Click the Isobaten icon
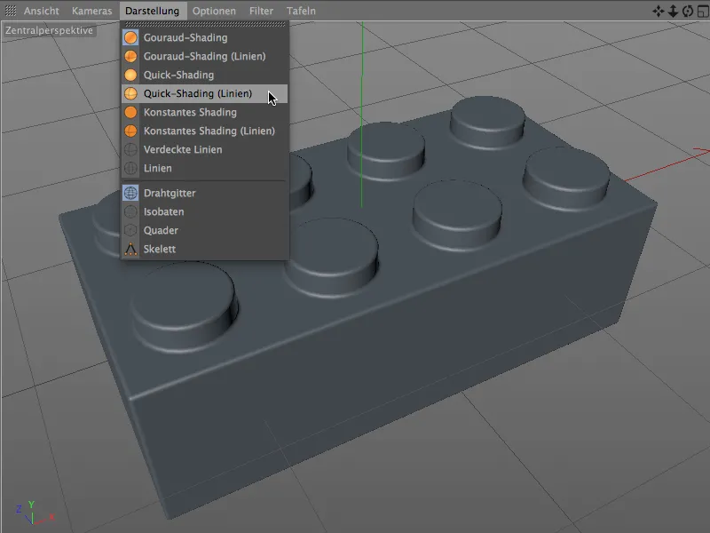Screen dimensions: 710x533 click(130, 211)
